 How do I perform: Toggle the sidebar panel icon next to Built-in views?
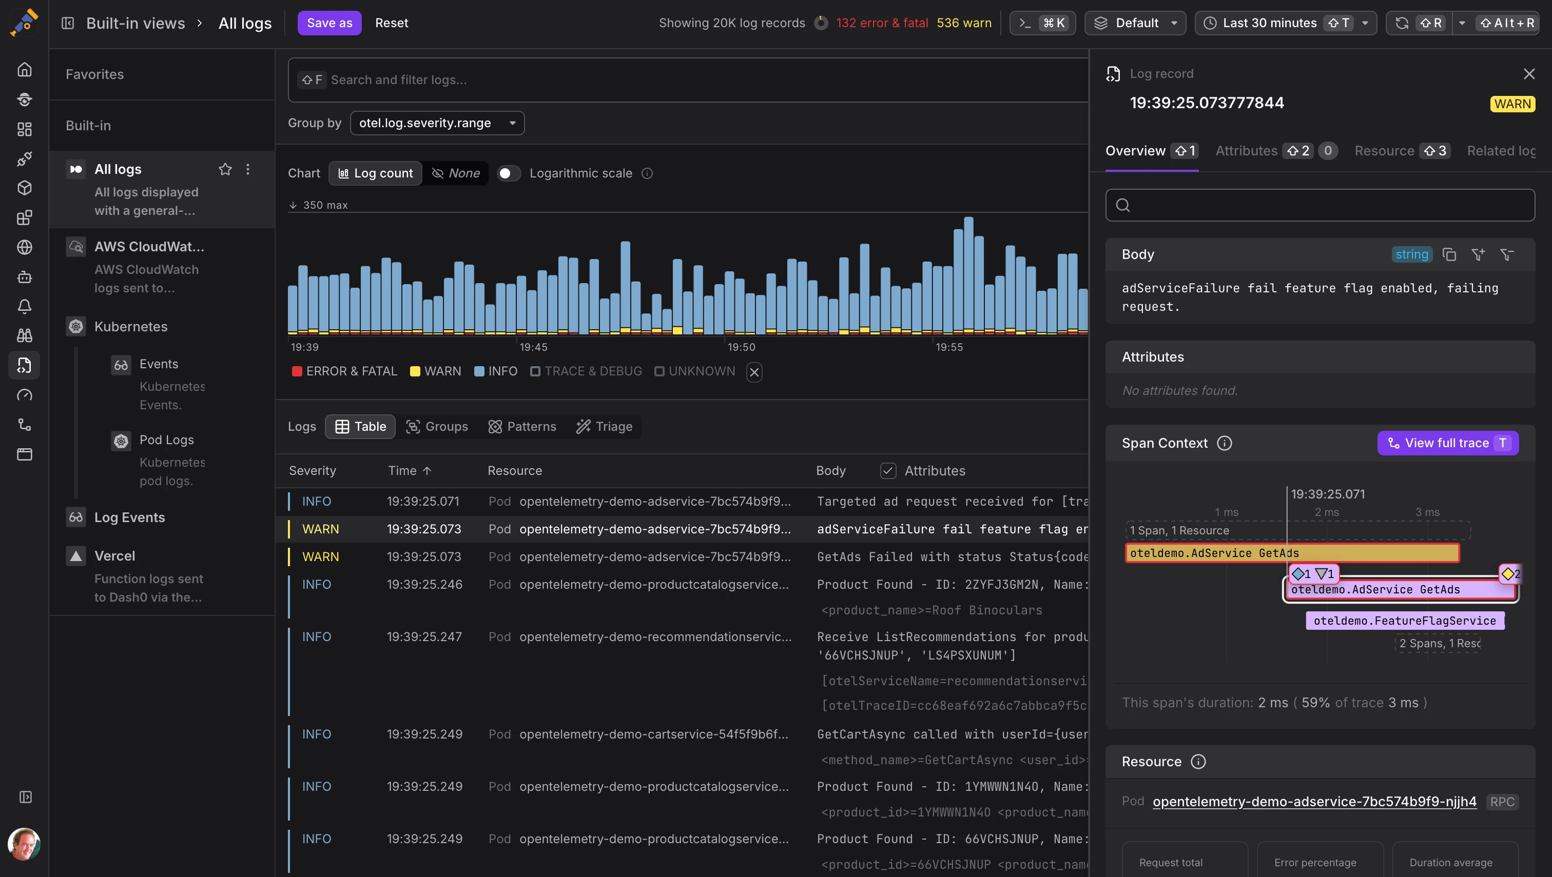coord(68,23)
